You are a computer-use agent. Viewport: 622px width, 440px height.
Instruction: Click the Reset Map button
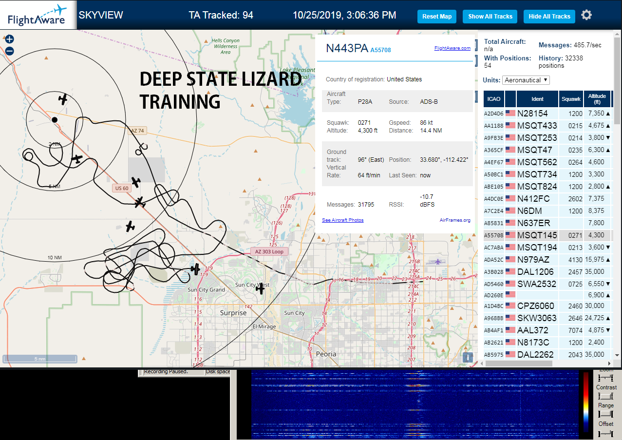click(x=437, y=16)
